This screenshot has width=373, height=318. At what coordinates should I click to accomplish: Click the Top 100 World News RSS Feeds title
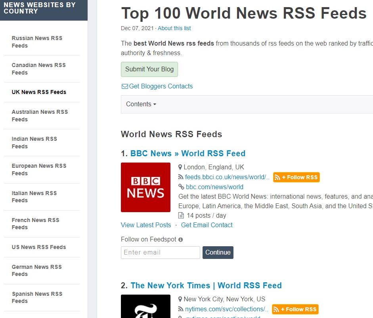[244, 13]
